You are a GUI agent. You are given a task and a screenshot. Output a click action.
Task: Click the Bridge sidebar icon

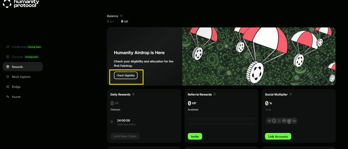(8, 87)
